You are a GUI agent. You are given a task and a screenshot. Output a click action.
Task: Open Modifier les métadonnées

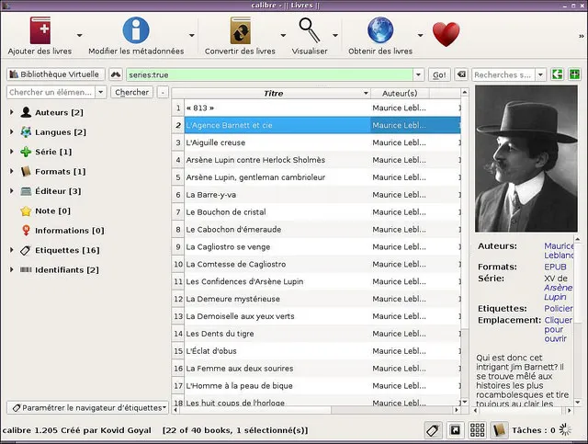[135, 31]
